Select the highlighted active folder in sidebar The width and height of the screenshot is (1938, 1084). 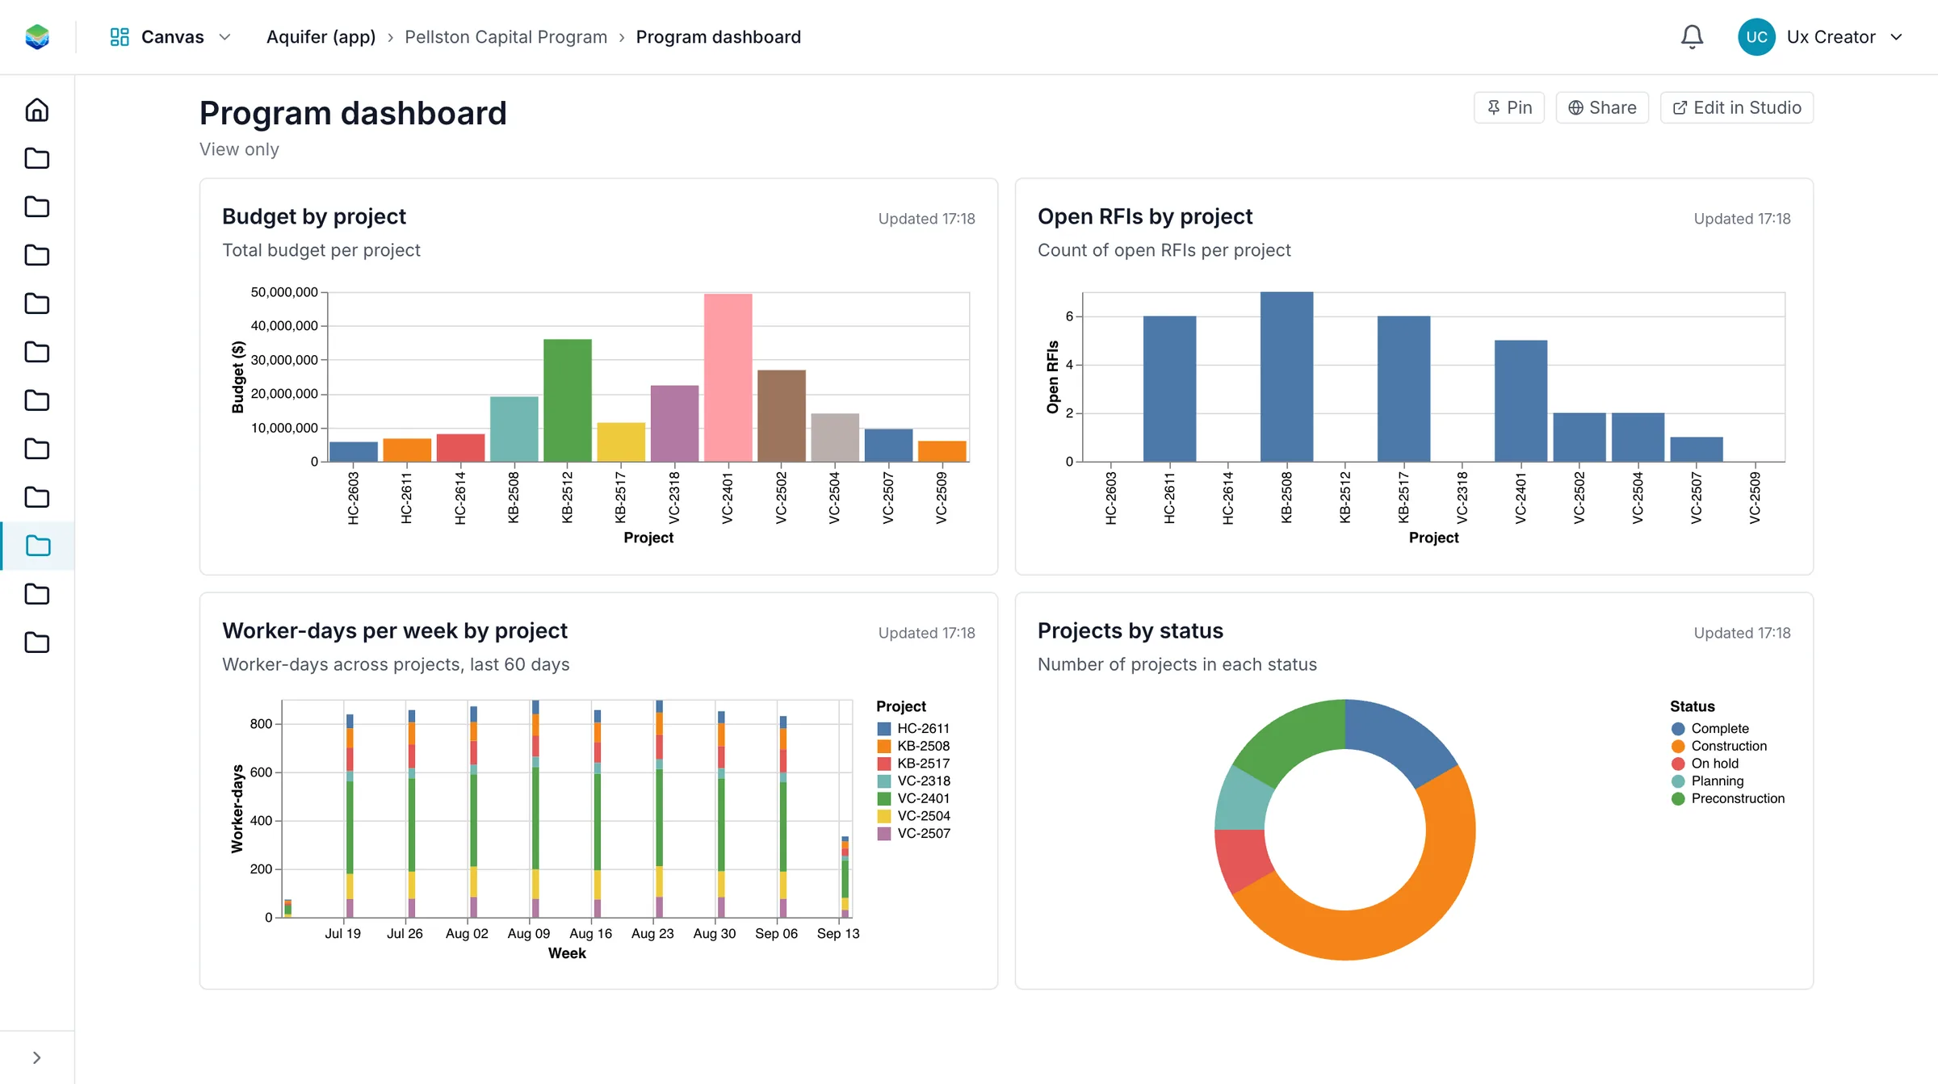[37, 546]
